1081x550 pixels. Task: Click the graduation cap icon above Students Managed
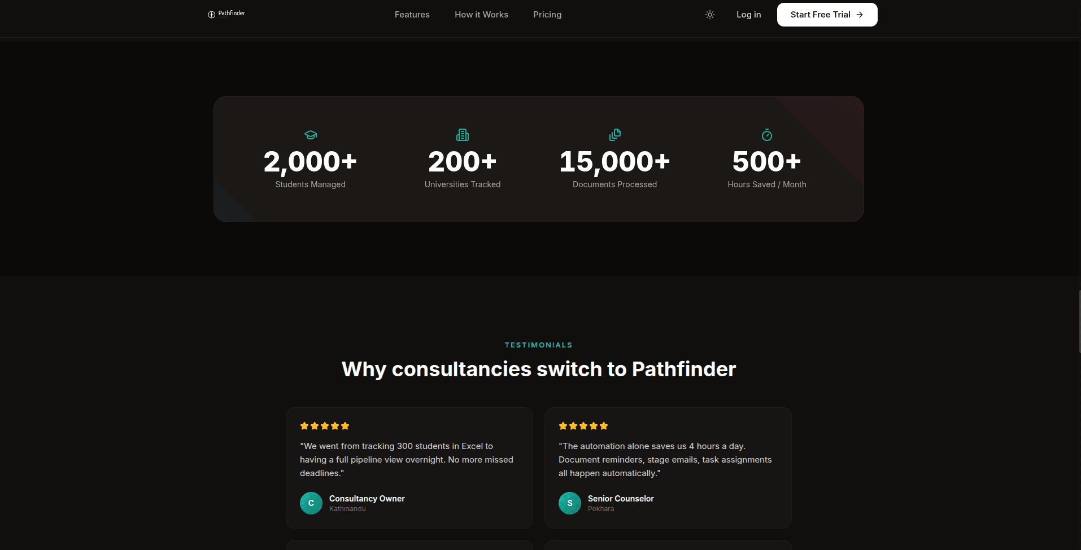tap(311, 135)
